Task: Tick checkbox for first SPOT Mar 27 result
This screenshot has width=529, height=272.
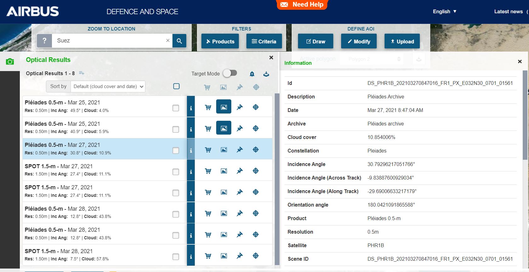Action: pyautogui.click(x=176, y=172)
